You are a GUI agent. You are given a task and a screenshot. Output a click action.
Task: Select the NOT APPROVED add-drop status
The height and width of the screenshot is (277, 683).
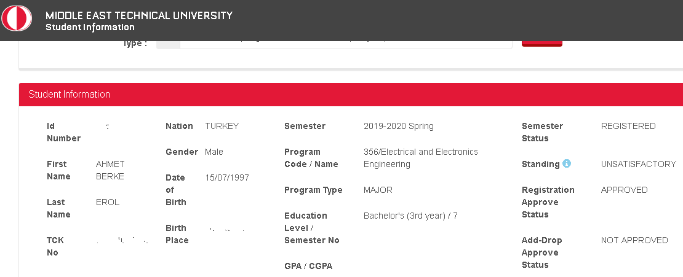tap(634, 240)
